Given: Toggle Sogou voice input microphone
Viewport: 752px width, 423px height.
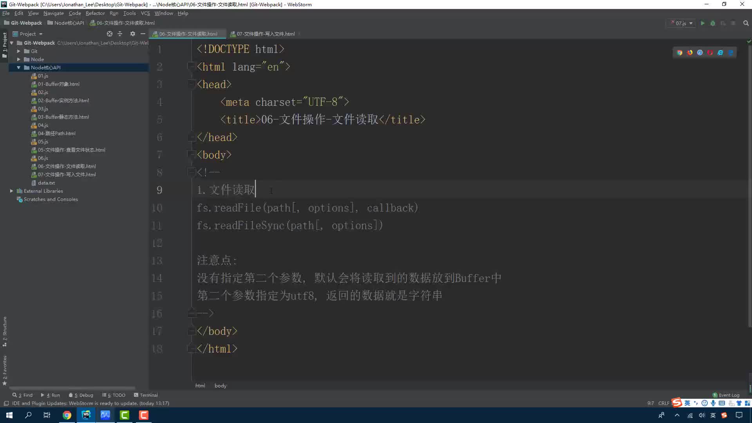Looking at the screenshot, I should click(713, 403).
